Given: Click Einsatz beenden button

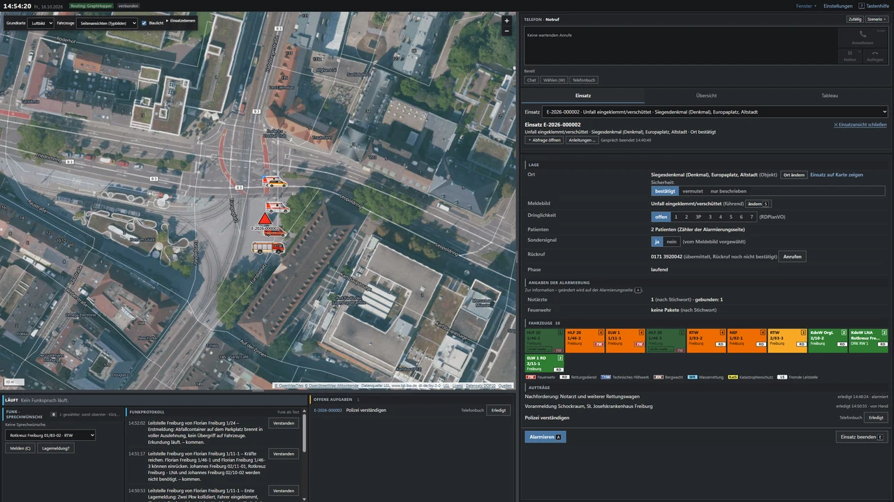Looking at the screenshot, I should click(x=862, y=436).
